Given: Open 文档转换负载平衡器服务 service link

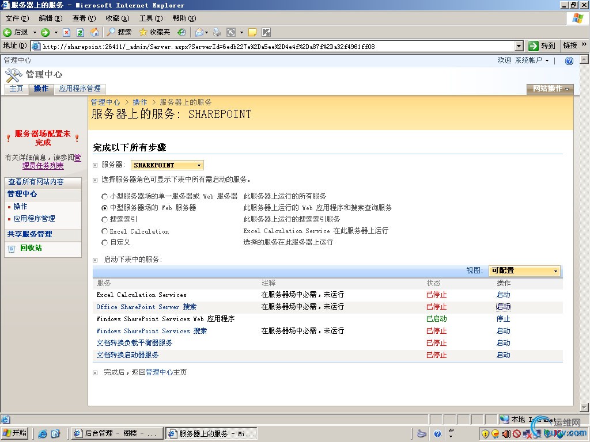Looking at the screenshot, I should tap(134, 343).
